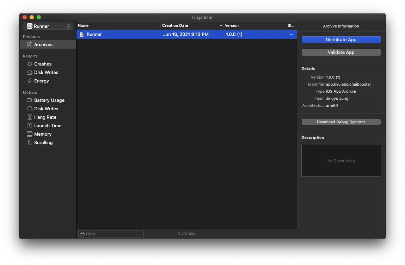Click the Archive Information panel header

[x=341, y=26]
